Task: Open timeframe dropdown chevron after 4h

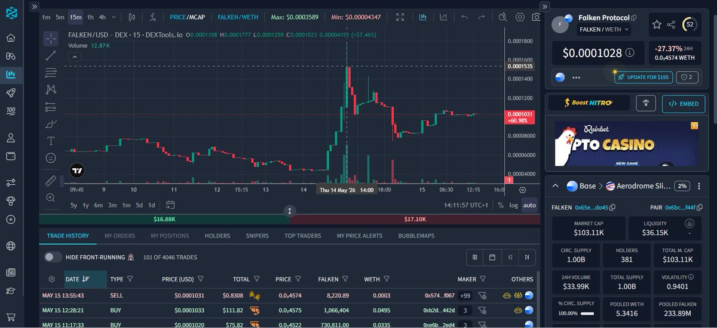Action: pos(114,17)
